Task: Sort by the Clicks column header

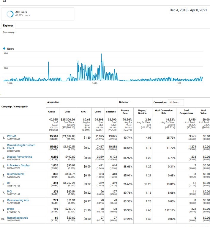Action: click(x=51, y=112)
